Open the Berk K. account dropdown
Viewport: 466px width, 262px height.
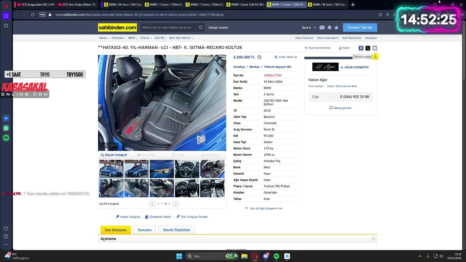(x=309, y=28)
